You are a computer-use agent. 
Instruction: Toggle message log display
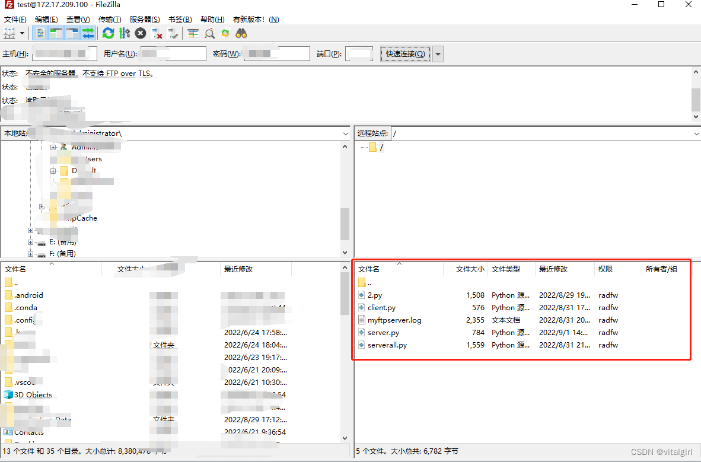point(40,33)
